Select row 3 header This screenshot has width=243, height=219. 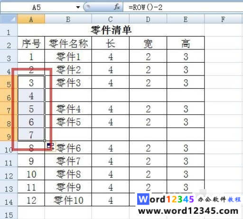[x=9, y=56]
